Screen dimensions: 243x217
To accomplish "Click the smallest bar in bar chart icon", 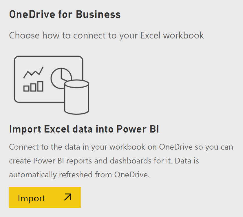I will point(26,89).
